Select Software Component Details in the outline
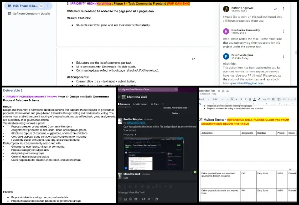The width and height of the screenshot is (299, 205). (x=31, y=14)
